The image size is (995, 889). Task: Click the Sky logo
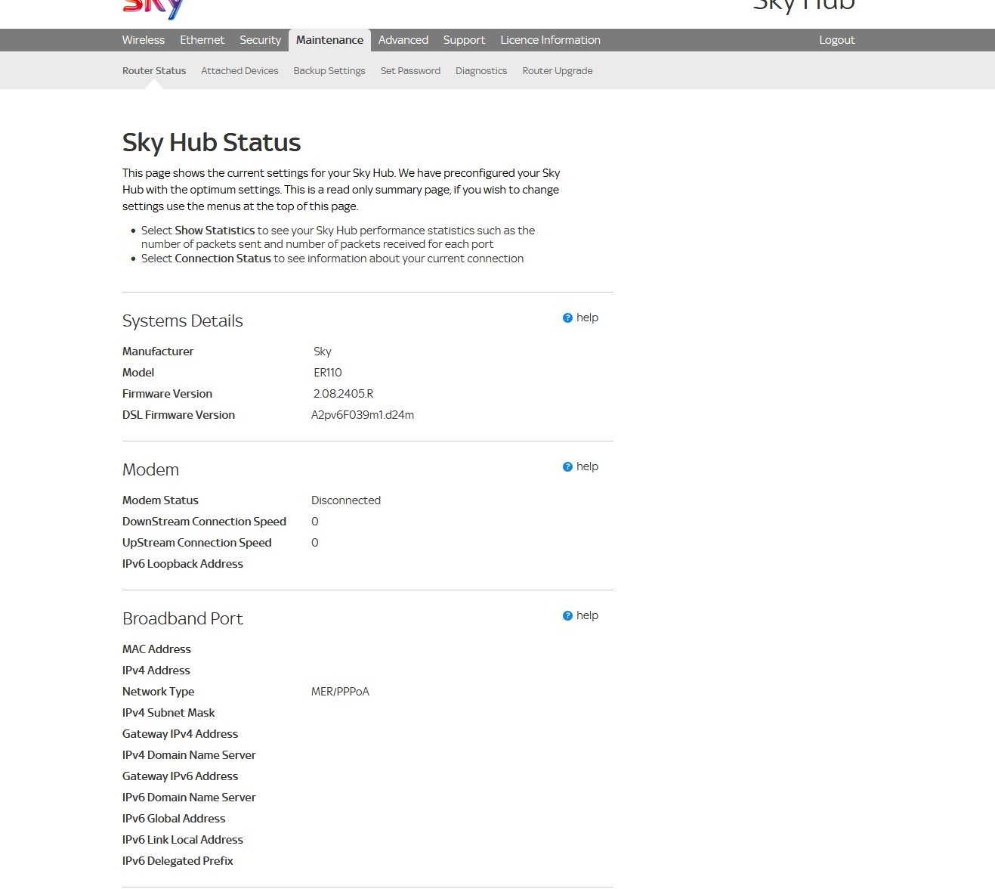coord(153,8)
